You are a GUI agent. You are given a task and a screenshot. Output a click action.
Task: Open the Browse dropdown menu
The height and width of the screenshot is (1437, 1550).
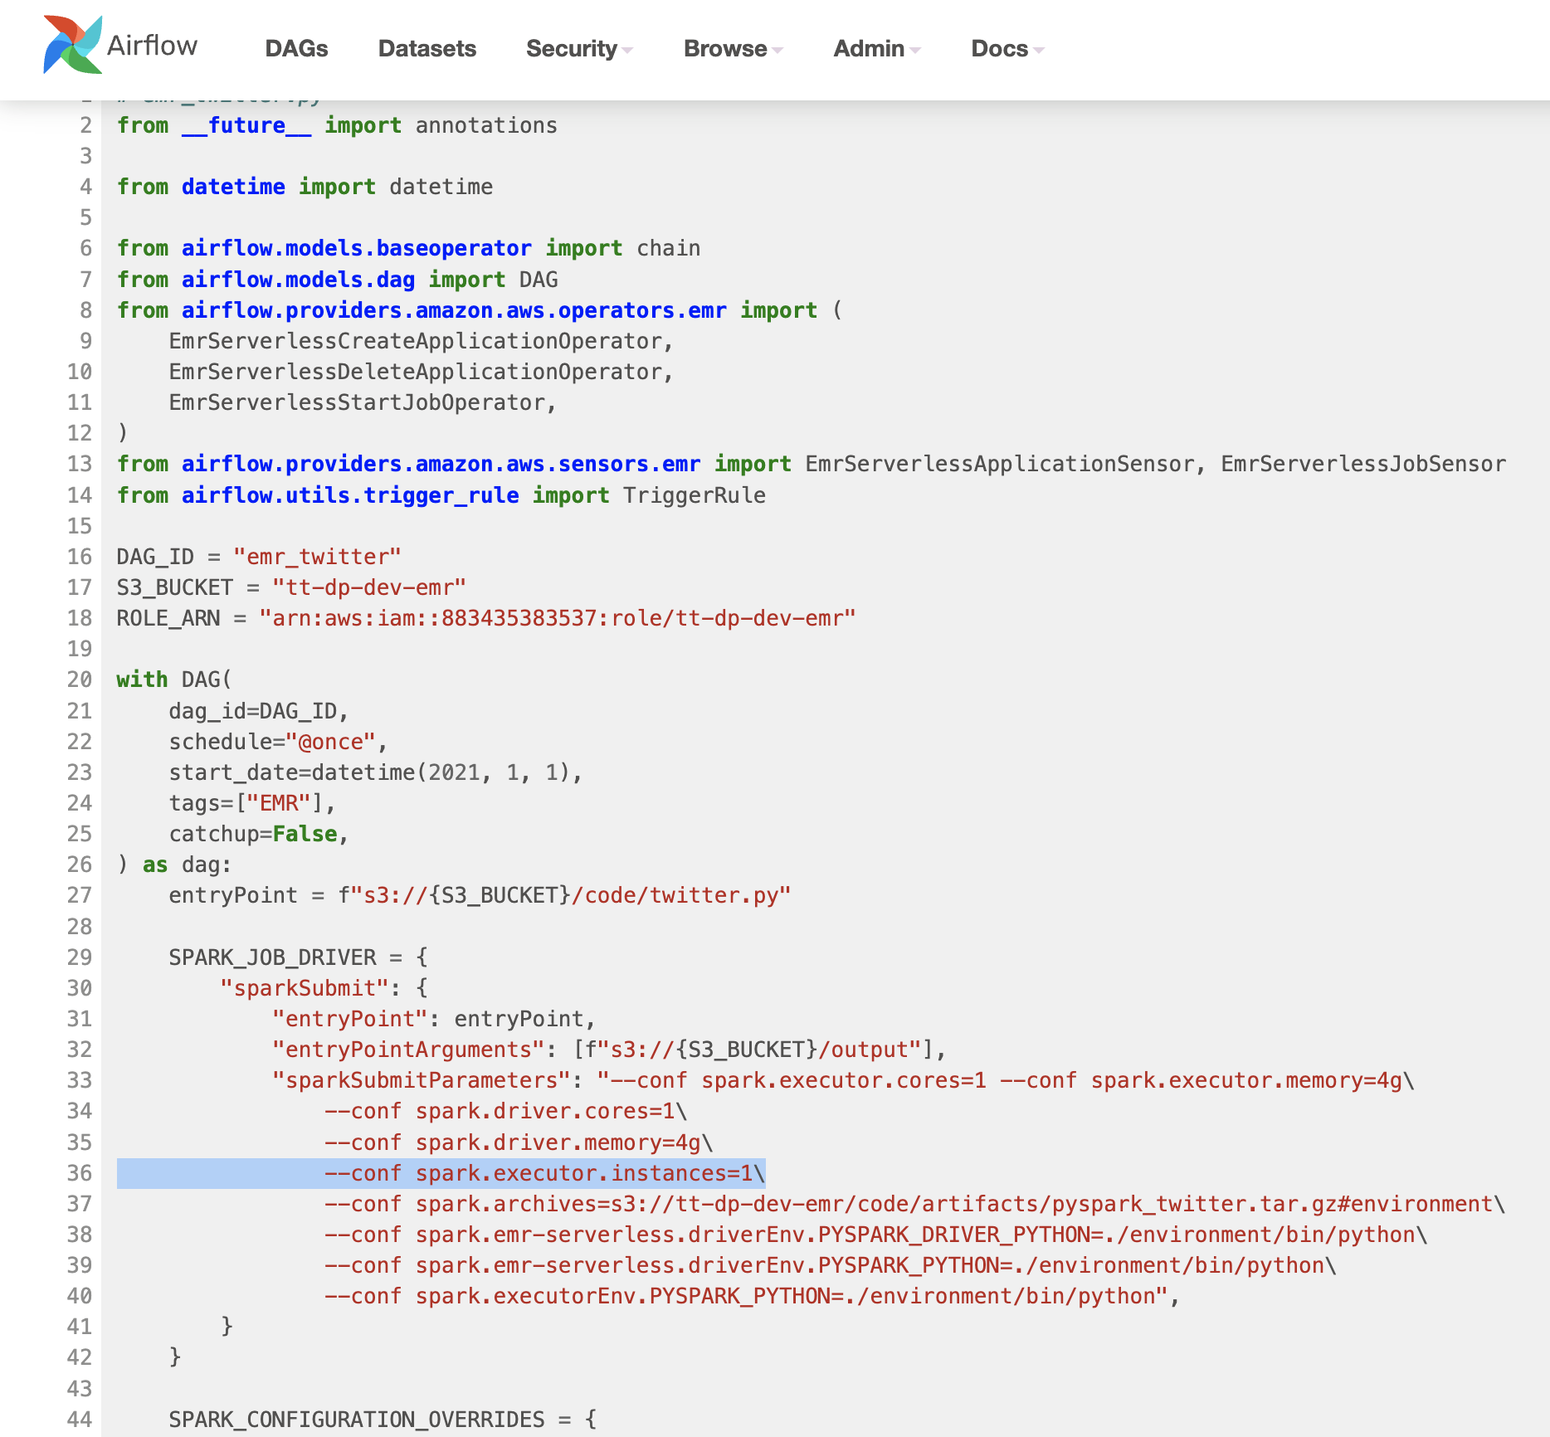click(x=733, y=49)
